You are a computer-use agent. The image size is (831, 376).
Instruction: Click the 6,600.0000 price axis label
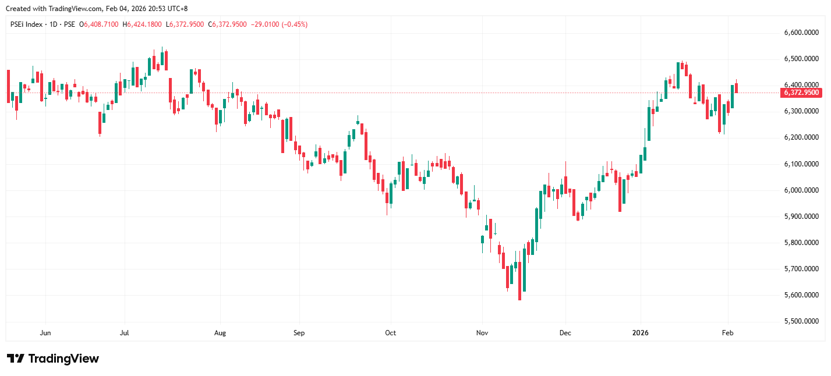pos(802,33)
